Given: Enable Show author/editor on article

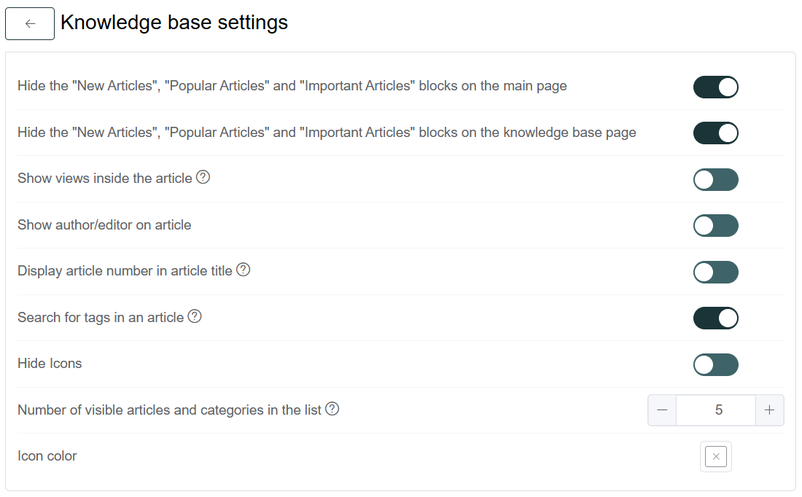Looking at the screenshot, I should point(715,225).
